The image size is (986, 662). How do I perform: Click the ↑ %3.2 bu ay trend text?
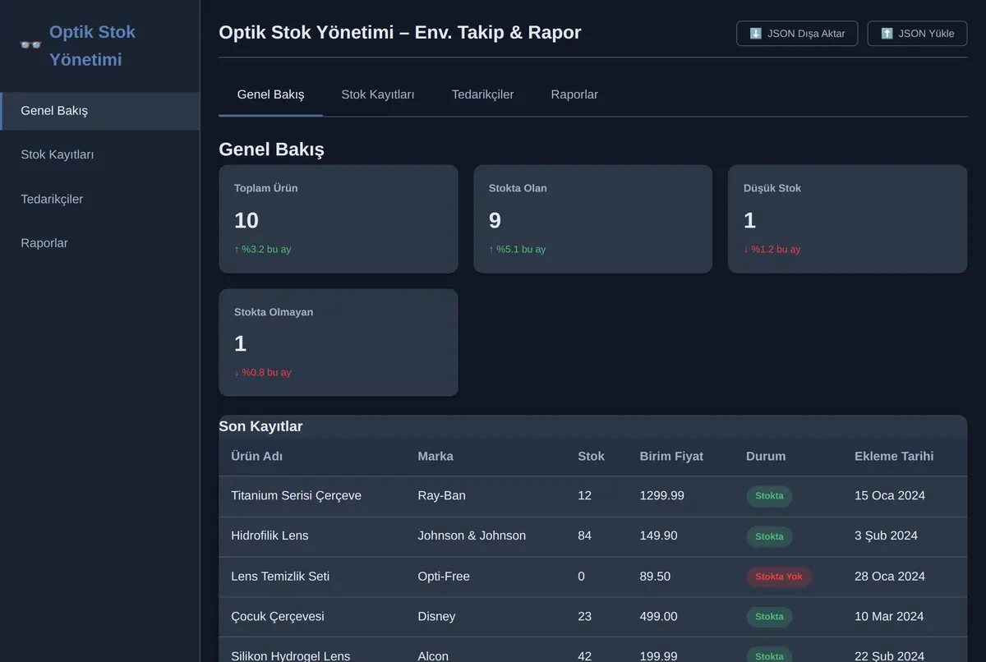pyautogui.click(x=263, y=249)
